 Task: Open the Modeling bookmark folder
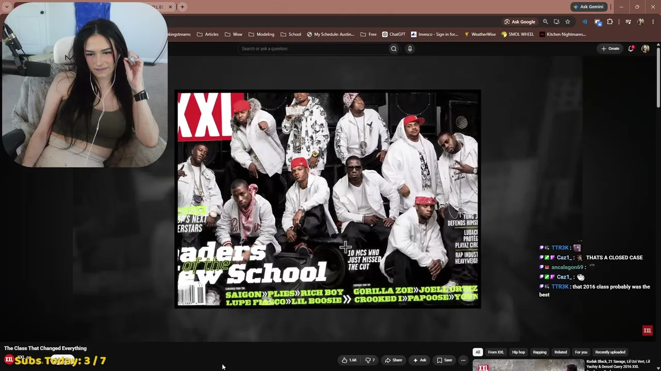261,35
